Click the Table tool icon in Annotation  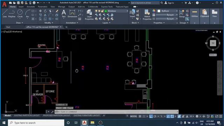pyautogui.click(x=80, y=19)
